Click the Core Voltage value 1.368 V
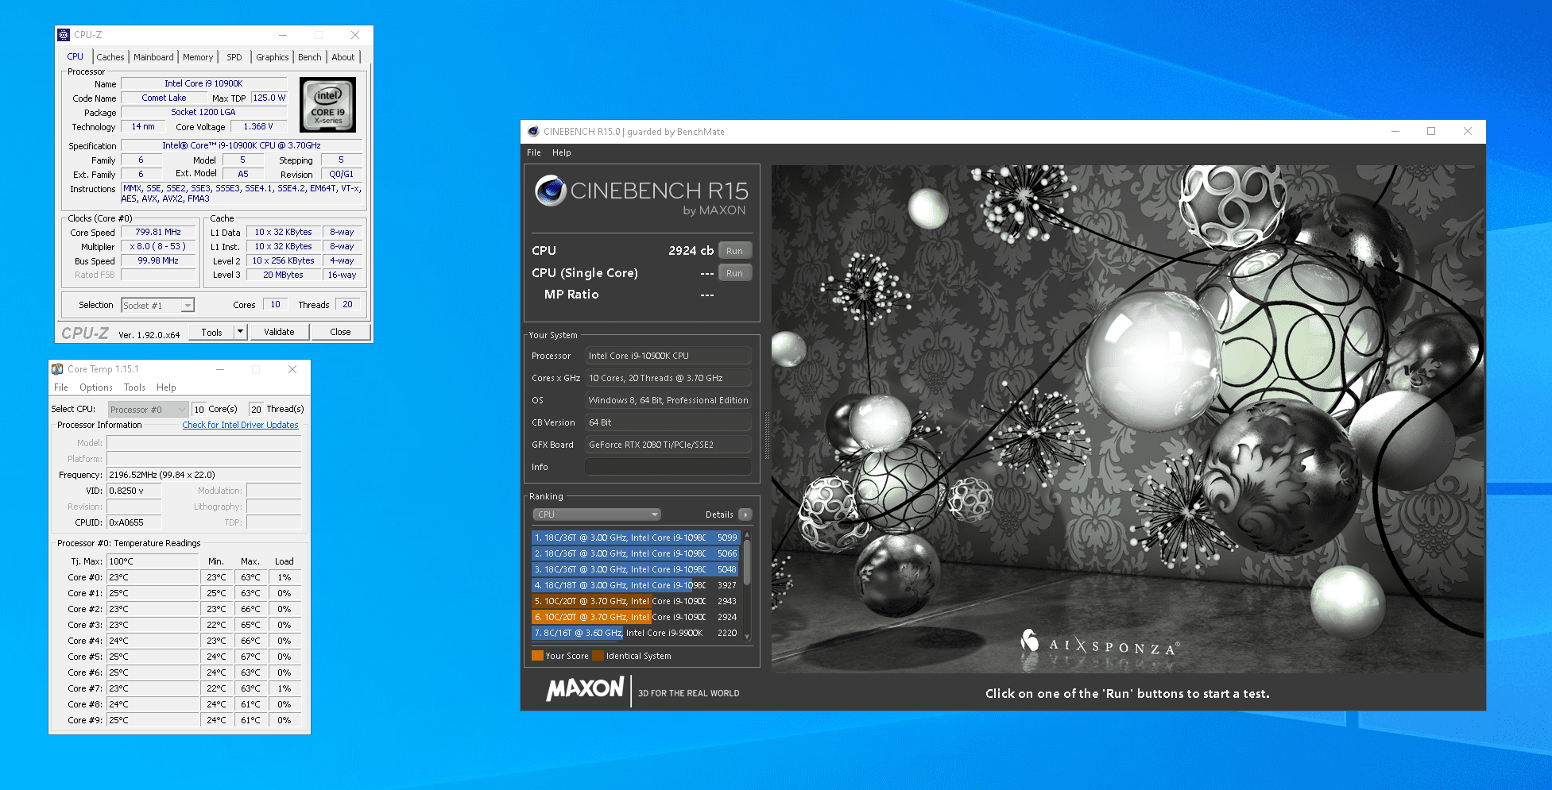Screen dimensions: 1552x790 coord(258,126)
